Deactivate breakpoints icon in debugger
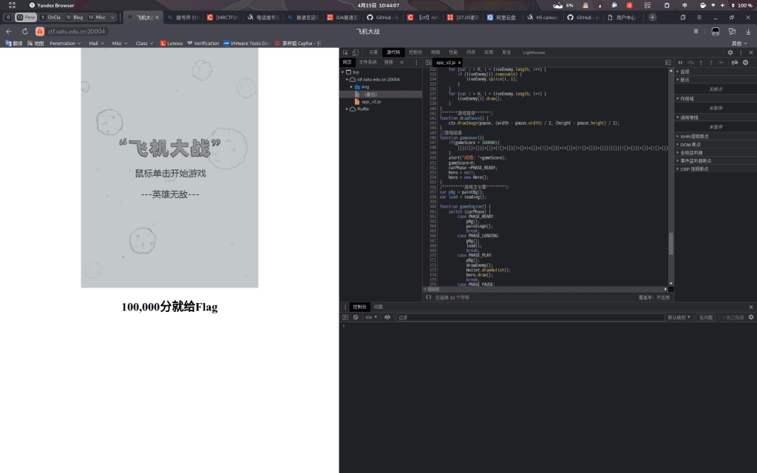Image resolution: width=757 pixels, height=473 pixels. coord(735,62)
